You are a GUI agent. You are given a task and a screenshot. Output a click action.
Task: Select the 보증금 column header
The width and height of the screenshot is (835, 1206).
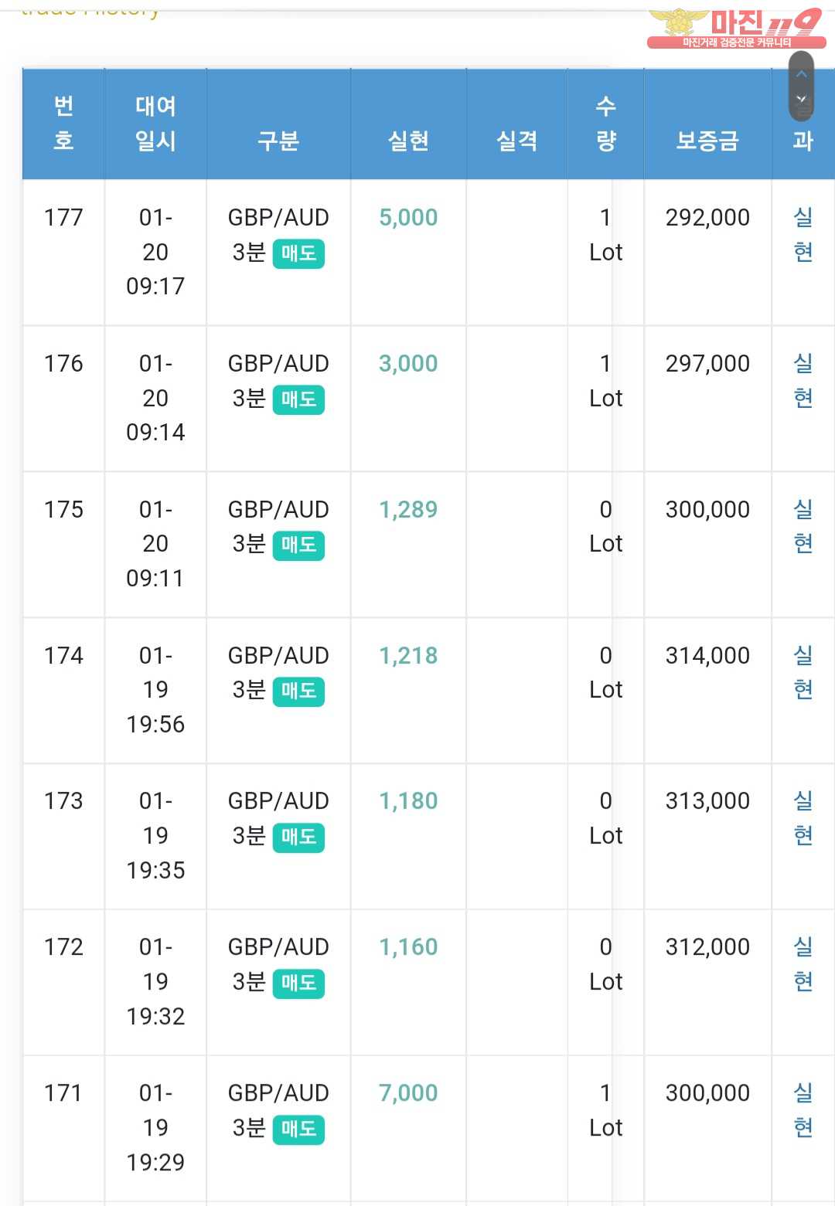707,141
